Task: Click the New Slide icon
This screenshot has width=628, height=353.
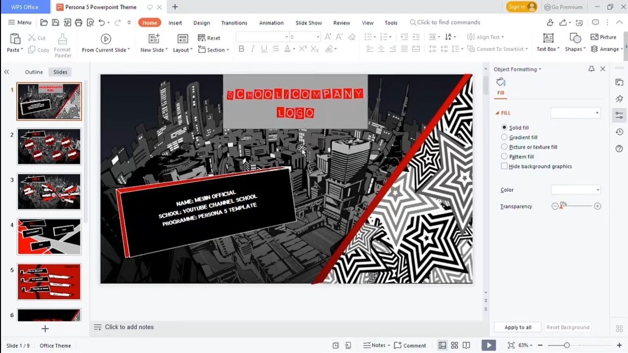Action: [x=154, y=39]
